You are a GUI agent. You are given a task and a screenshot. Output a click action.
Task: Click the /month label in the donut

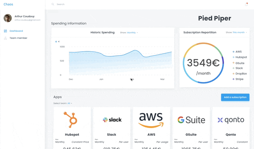coord(203,73)
